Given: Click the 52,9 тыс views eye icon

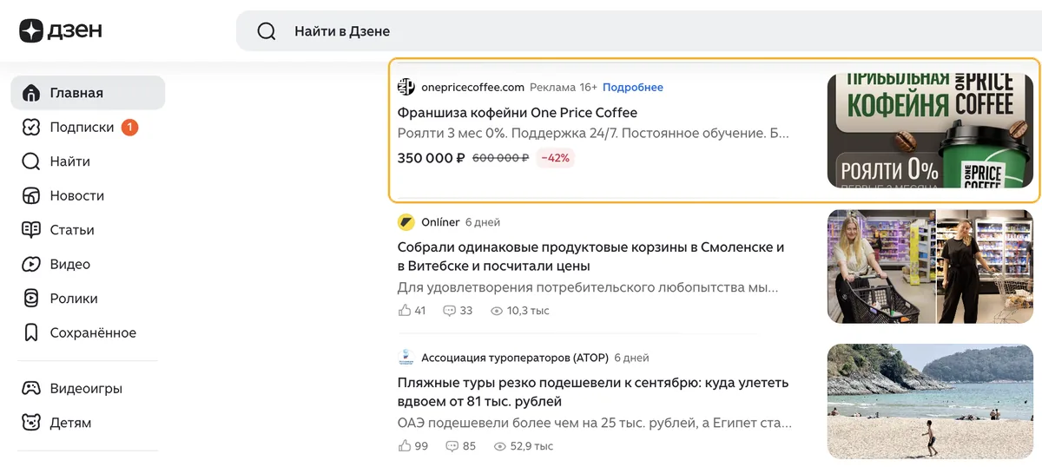Looking at the screenshot, I should click(499, 446).
